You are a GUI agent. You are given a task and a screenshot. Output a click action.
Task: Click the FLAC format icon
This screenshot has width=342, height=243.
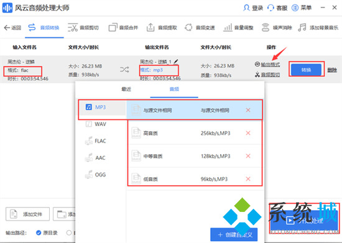coord(89,141)
